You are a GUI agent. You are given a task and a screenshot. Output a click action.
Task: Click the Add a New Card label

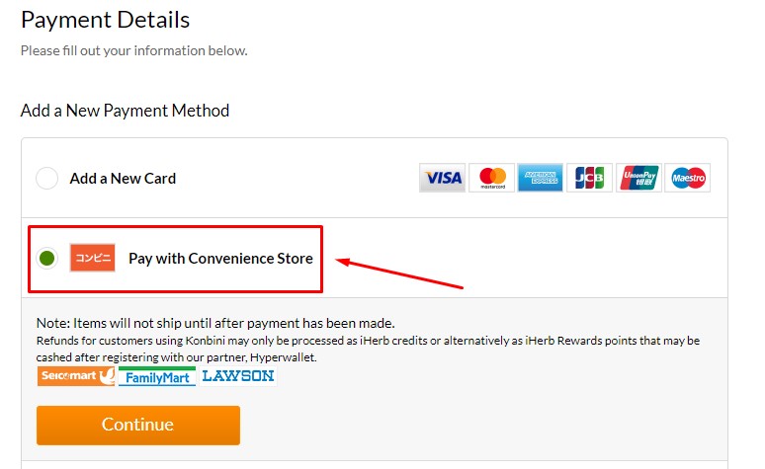[123, 179]
